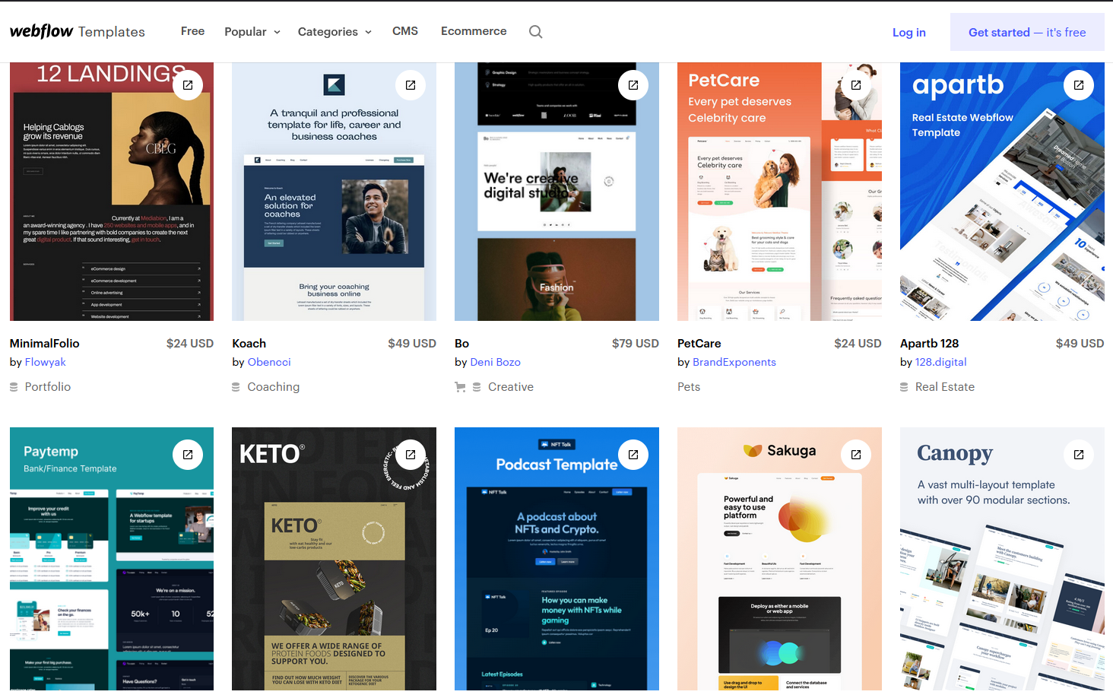Click the $24 USD MinimalFolio price
This screenshot has width=1113, height=698.
pyautogui.click(x=190, y=344)
